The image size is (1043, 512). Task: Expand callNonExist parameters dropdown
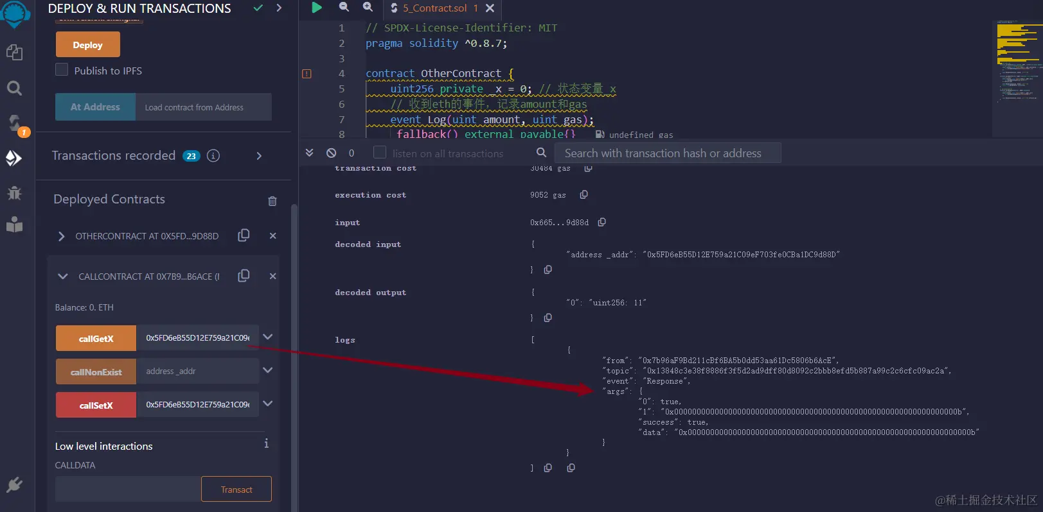268,370
